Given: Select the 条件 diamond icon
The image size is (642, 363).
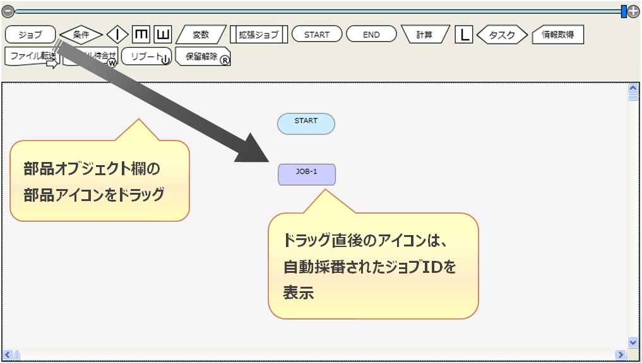Looking at the screenshot, I should tap(81, 35).
